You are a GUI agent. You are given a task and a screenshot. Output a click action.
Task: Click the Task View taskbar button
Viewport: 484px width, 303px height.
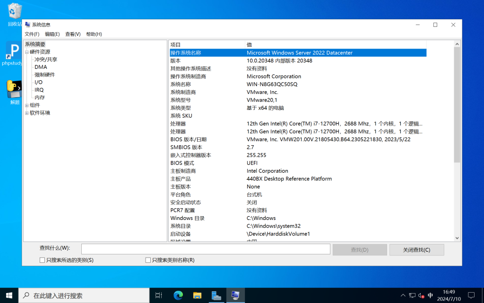click(159, 295)
